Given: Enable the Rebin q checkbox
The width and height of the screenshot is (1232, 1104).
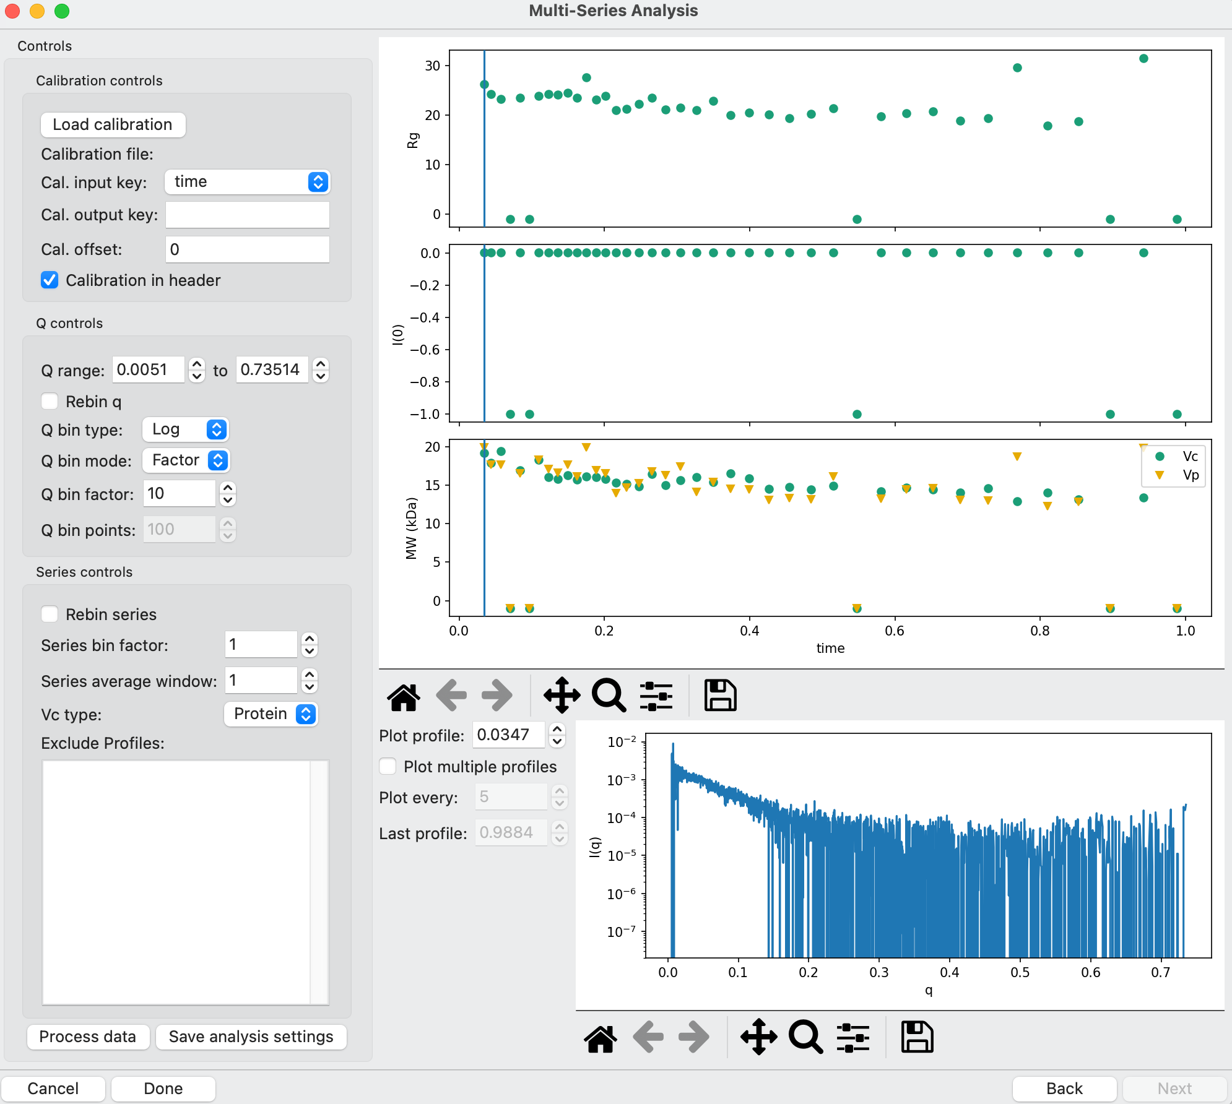Looking at the screenshot, I should [x=50, y=402].
